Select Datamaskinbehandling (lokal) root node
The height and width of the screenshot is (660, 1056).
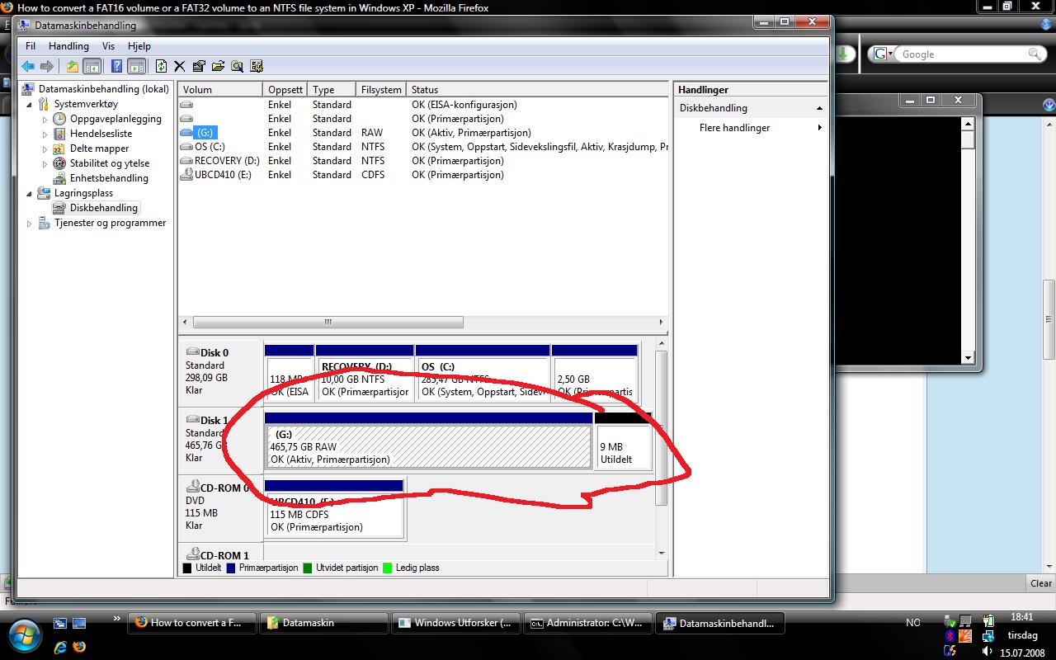click(x=103, y=89)
